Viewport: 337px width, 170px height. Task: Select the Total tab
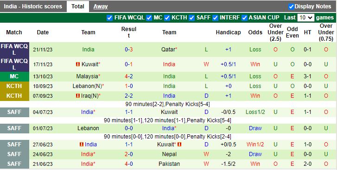pos(78,6)
